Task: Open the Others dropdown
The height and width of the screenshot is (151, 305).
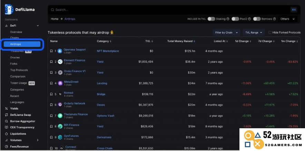Action: pyautogui.click(x=287, y=19)
